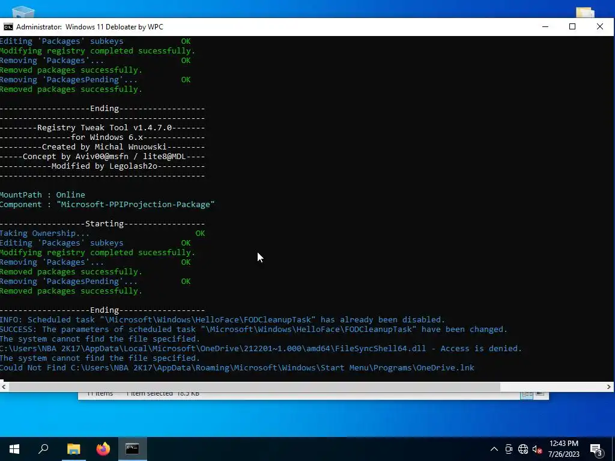Screen dimensions: 615x461
Task: Click the 'MountPath : Online' line
Action: coord(43,195)
